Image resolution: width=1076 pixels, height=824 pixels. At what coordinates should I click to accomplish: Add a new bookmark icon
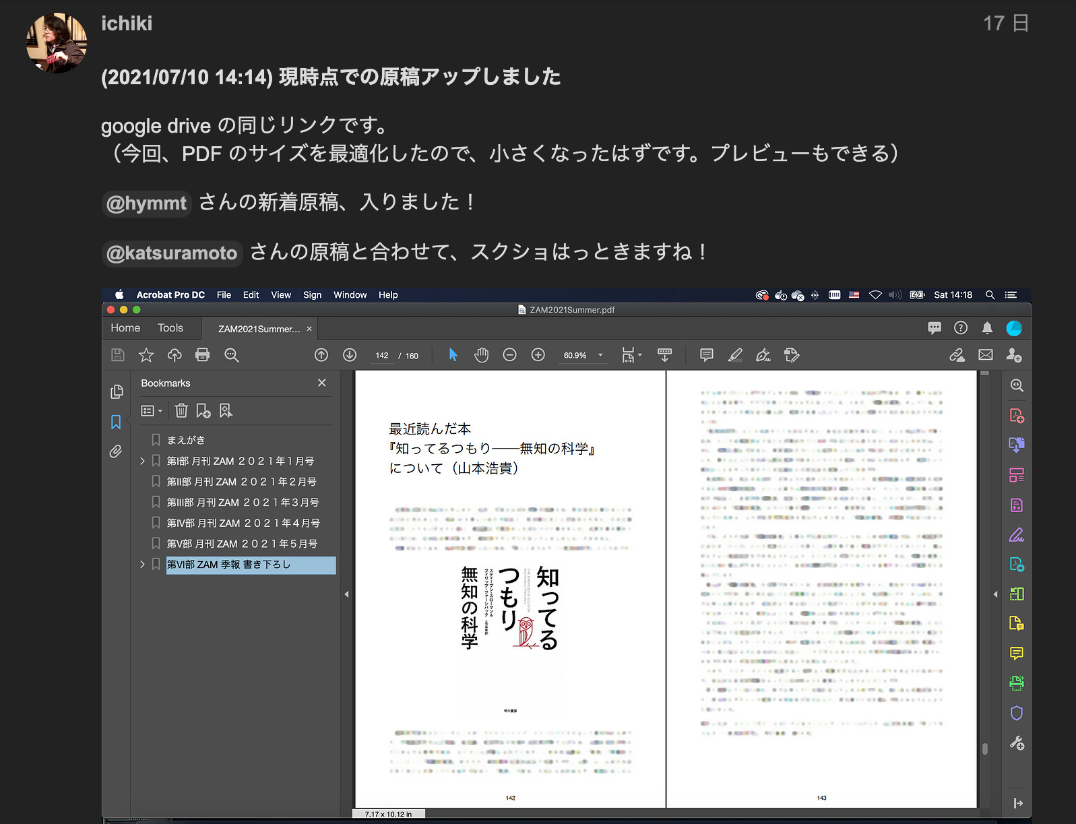(203, 410)
